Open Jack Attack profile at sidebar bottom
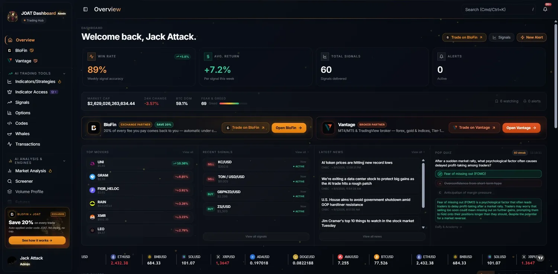The image size is (558, 274). pos(37,261)
